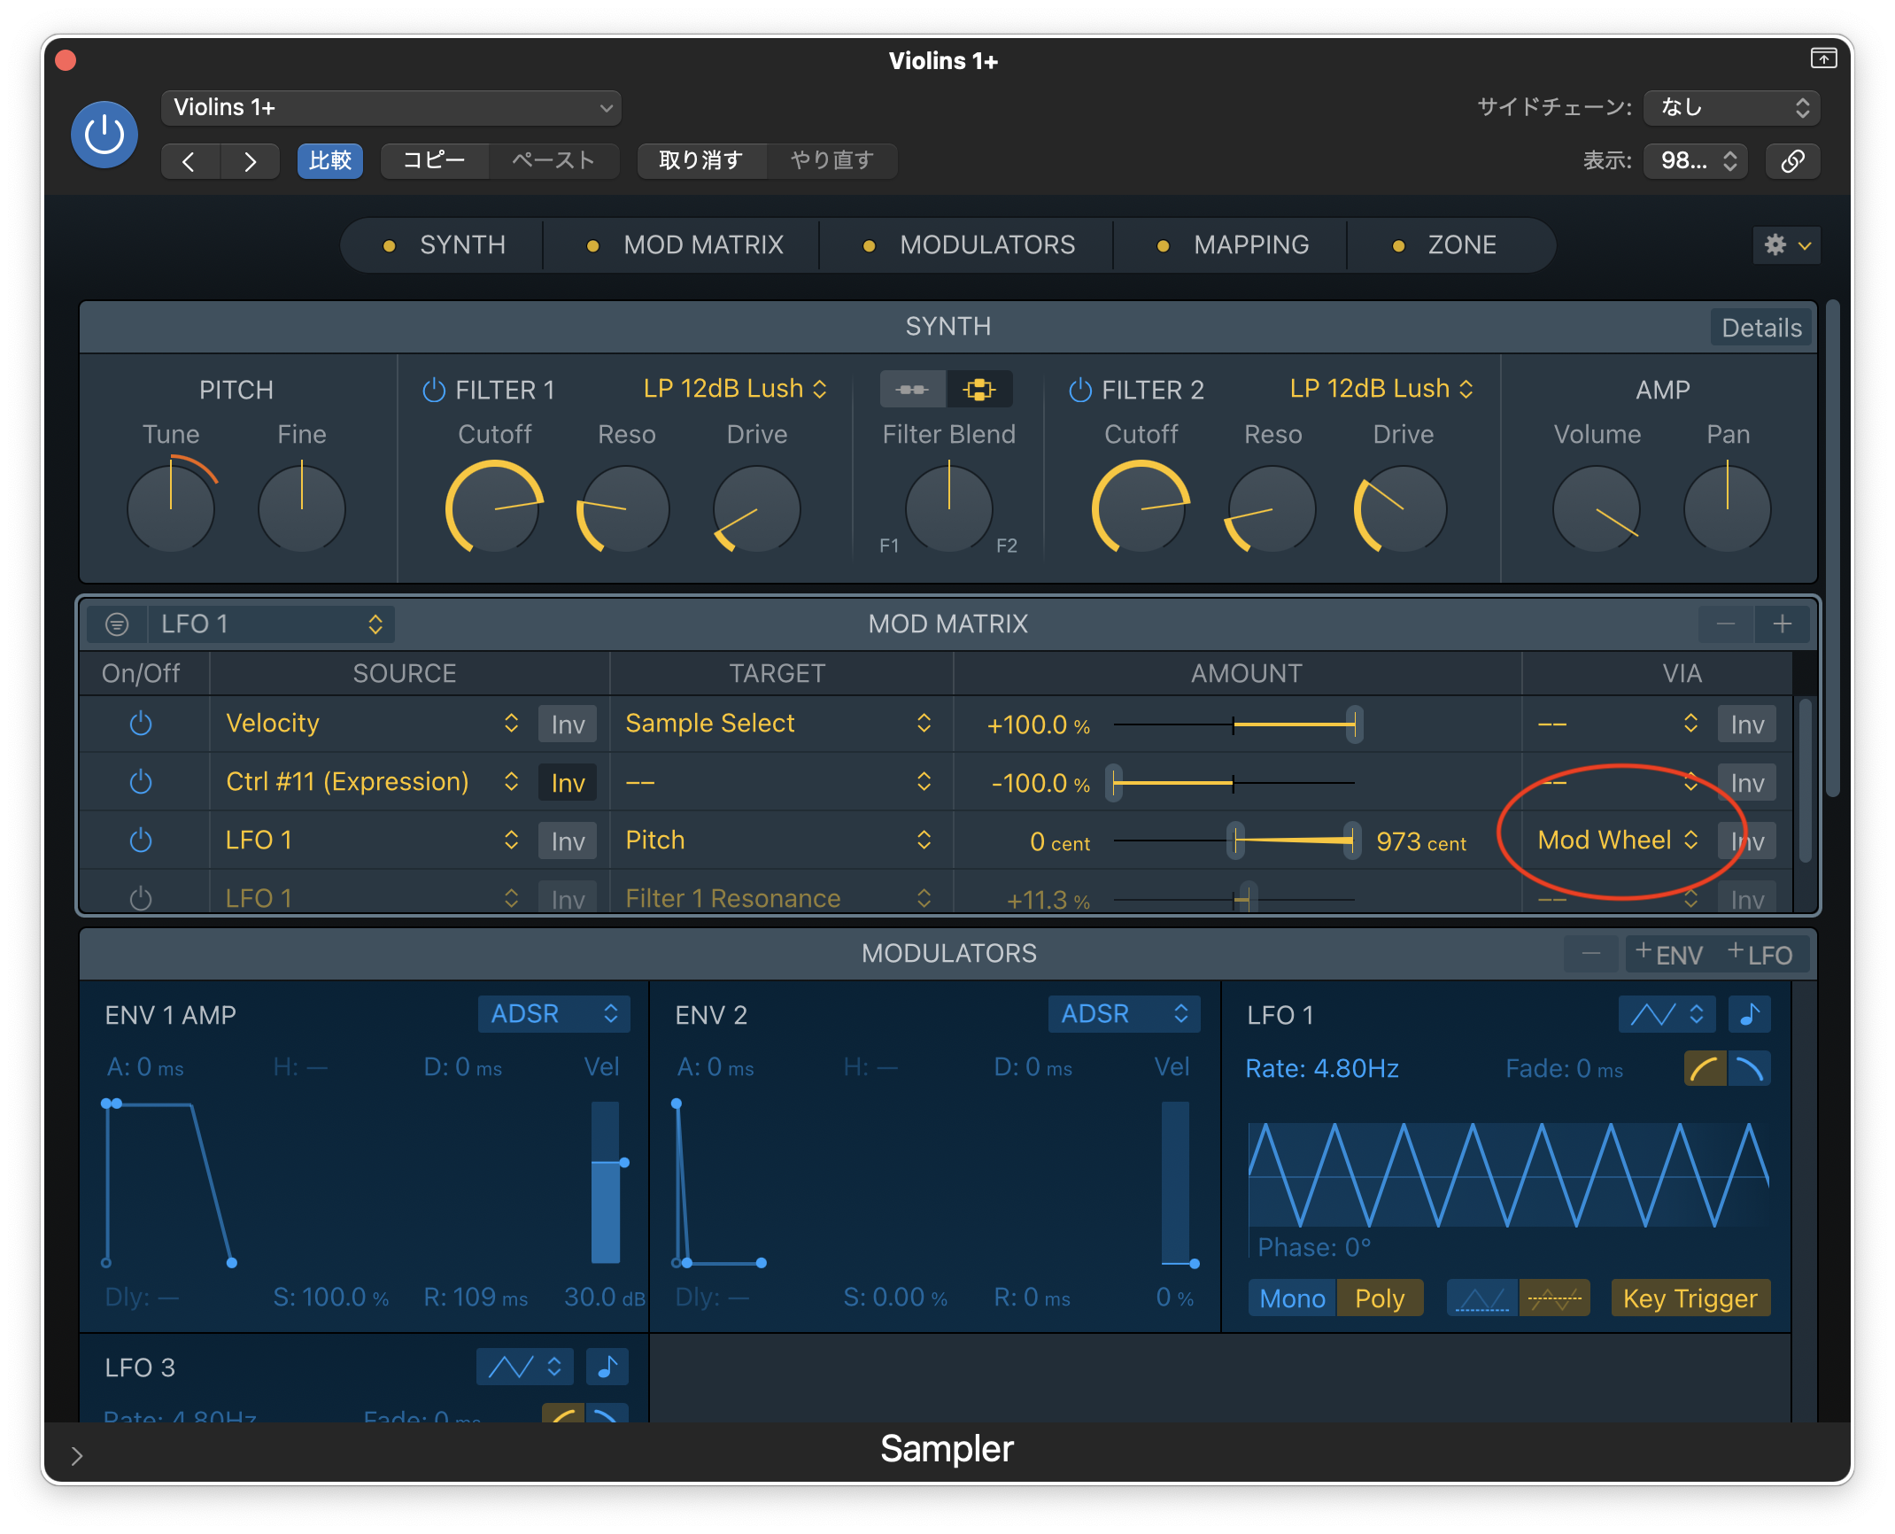Toggle Filter 1 power on/off

(x=434, y=390)
